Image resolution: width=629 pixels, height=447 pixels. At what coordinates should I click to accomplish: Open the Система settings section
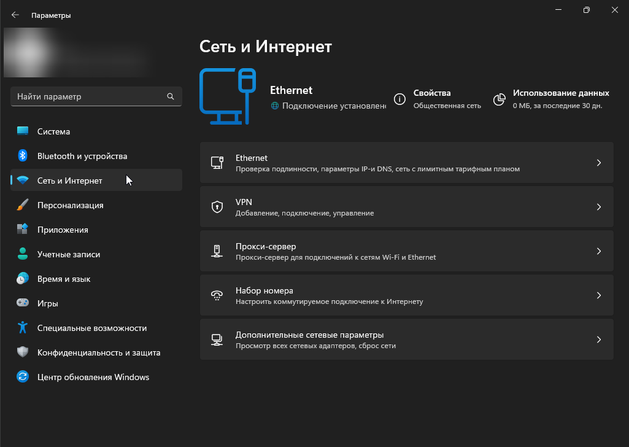(x=53, y=131)
